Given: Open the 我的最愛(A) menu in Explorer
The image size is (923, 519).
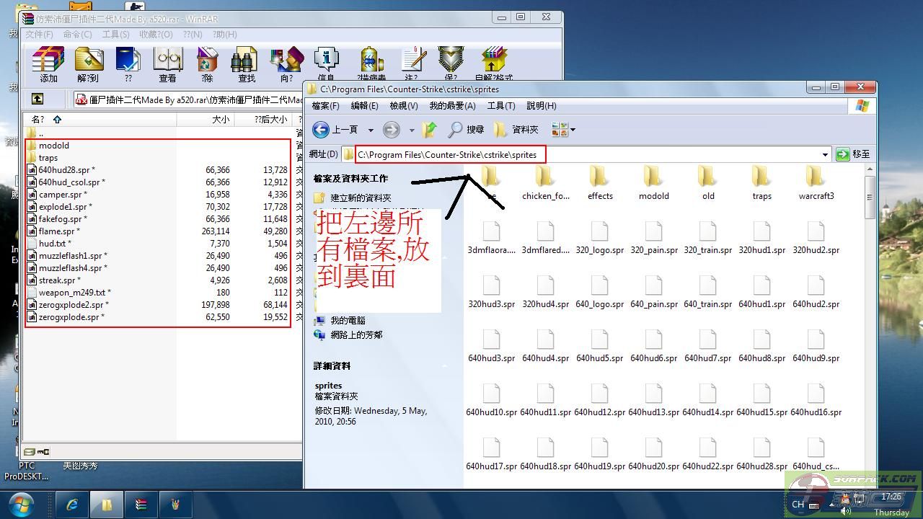Looking at the screenshot, I should coord(452,105).
